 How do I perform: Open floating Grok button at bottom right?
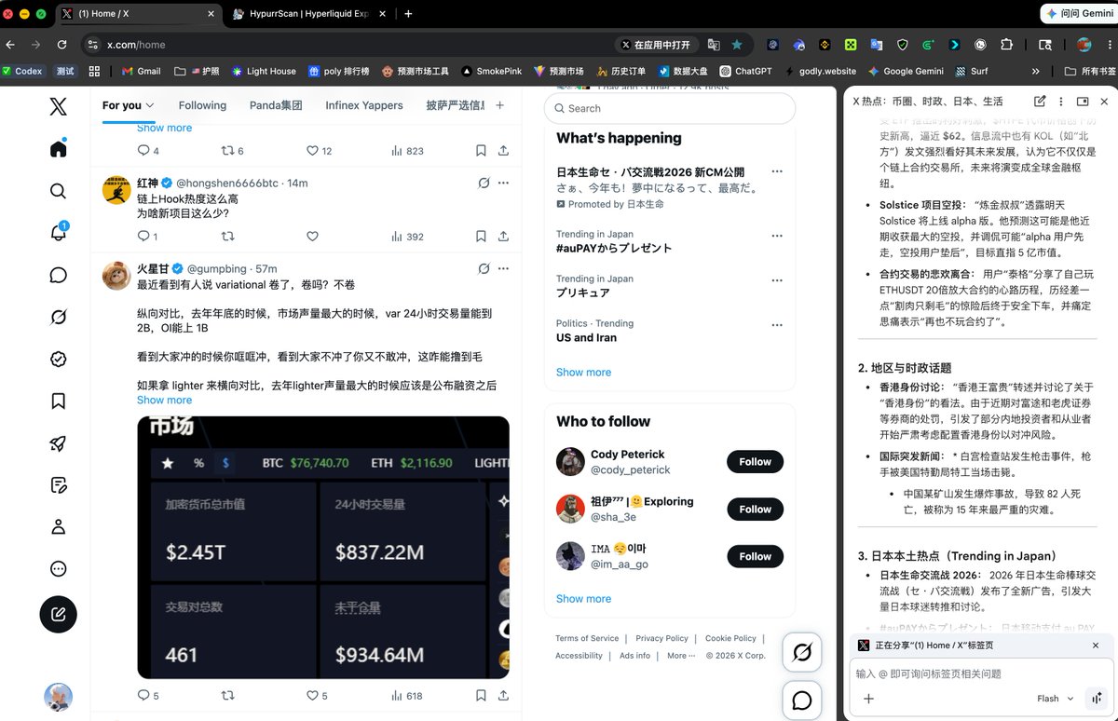click(801, 654)
